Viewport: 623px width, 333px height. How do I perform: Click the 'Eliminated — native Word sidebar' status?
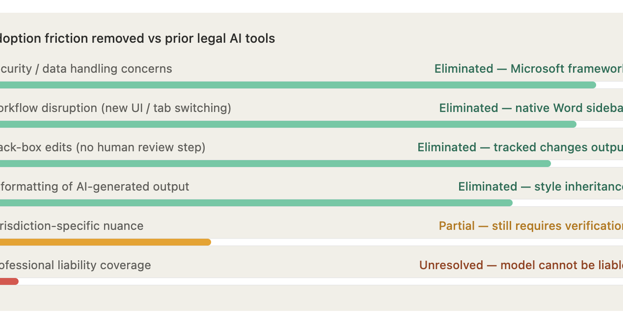531,108
